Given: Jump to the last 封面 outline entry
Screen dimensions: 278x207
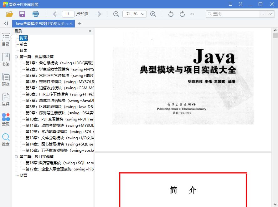Looking at the screenshot, I should (x=23, y=175).
